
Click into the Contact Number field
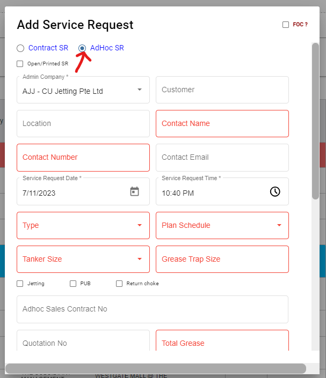pos(83,157)
